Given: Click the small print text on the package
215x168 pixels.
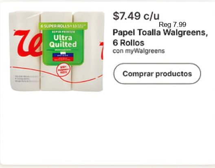Looking at the screenshot, I should [27, 79].
